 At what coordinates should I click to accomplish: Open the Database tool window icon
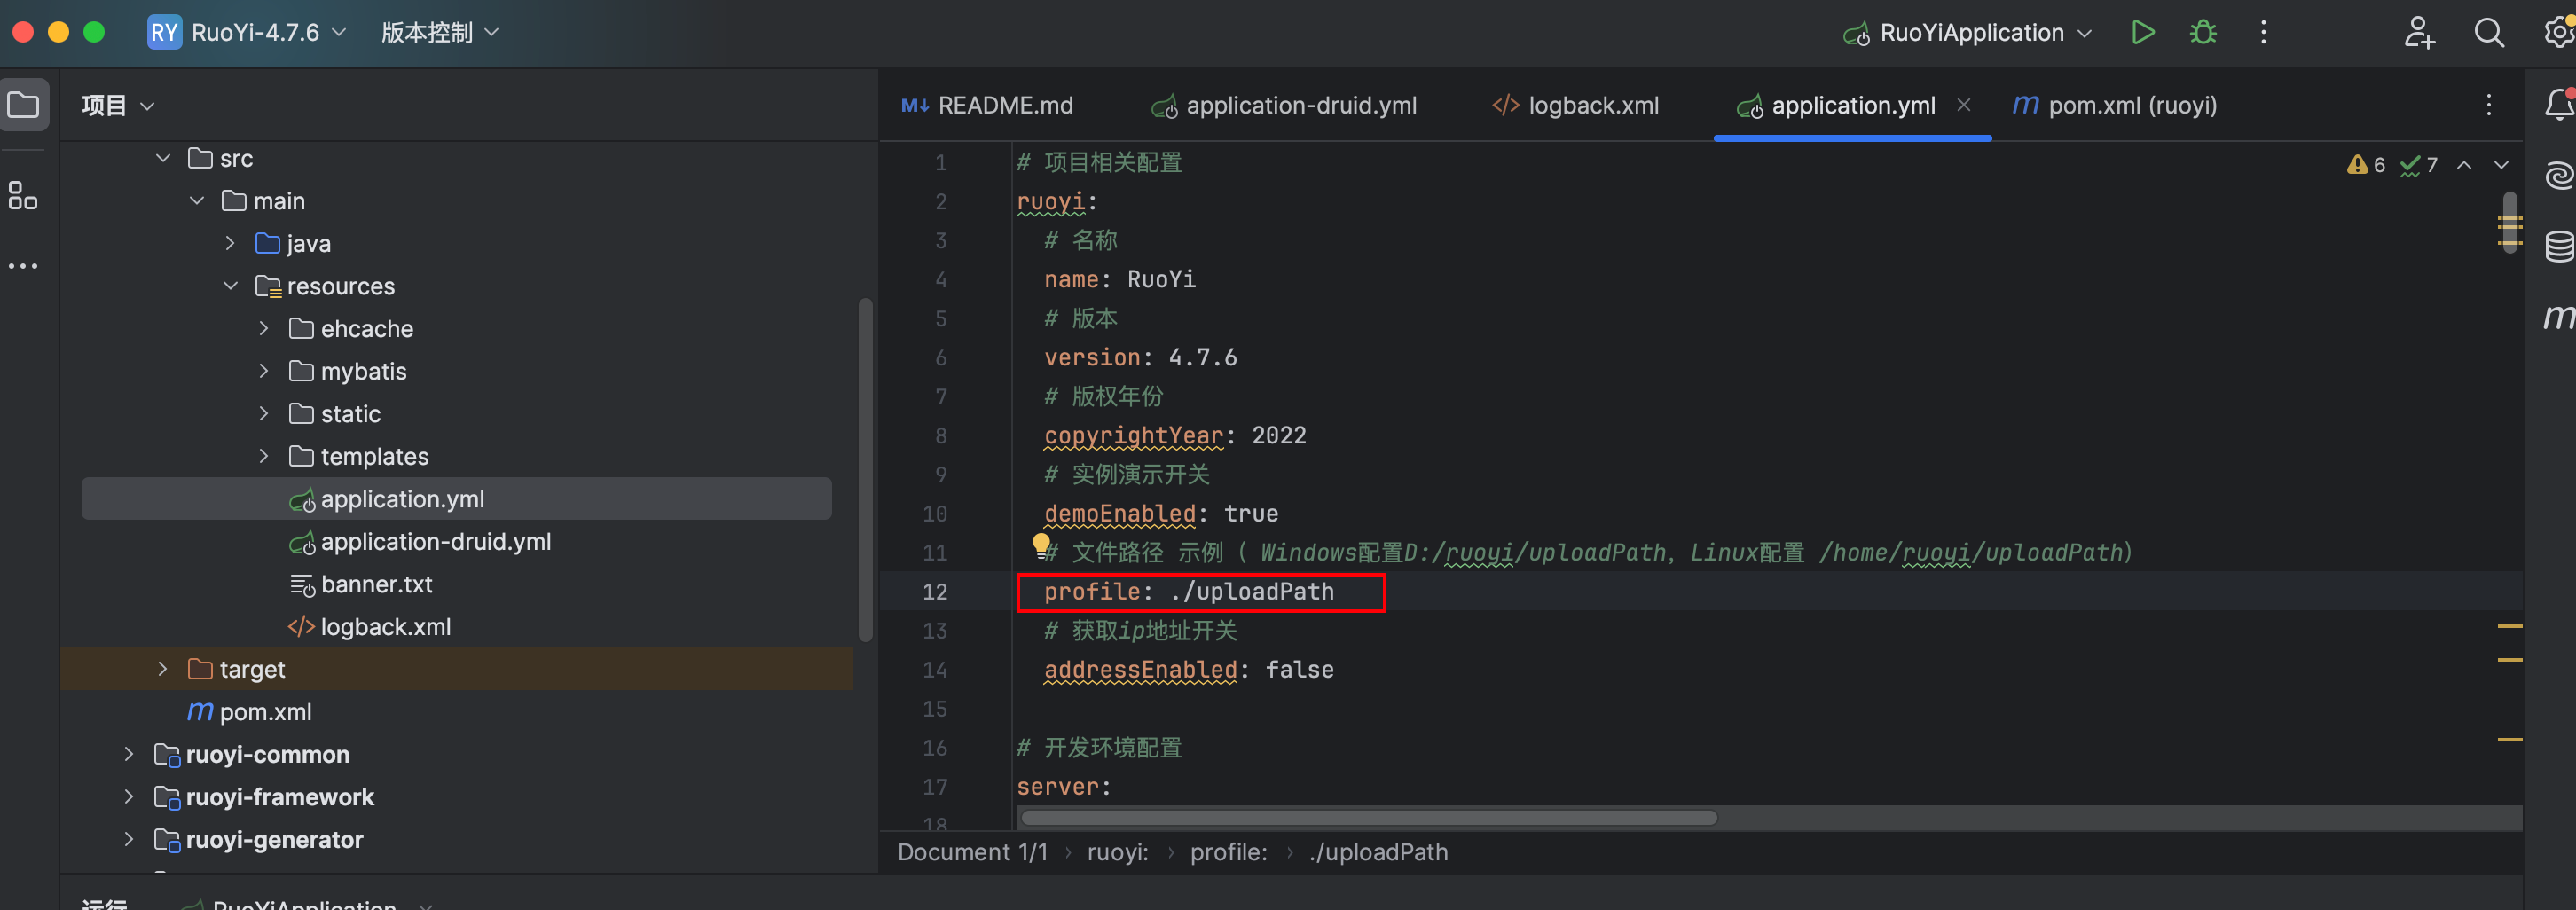(x=2559, y=246)
